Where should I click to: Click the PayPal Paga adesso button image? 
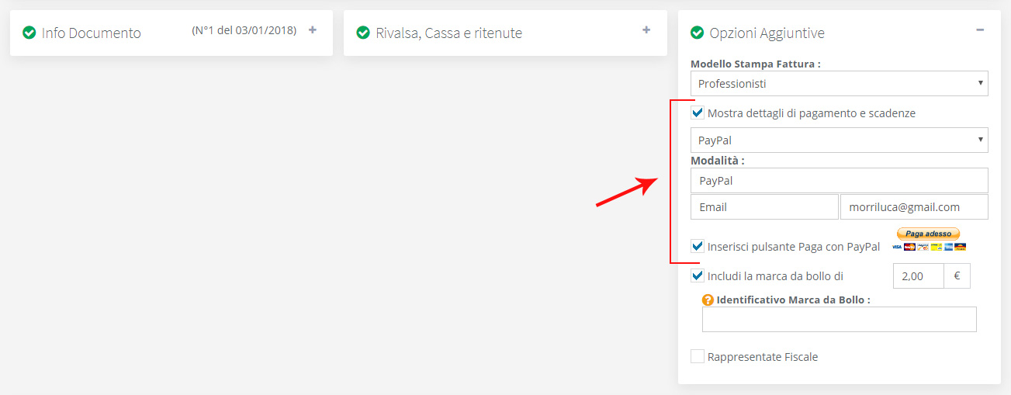coord(929,234)
